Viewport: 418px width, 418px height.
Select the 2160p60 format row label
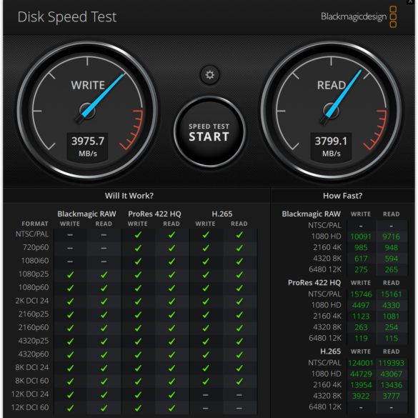pos(34,327)
